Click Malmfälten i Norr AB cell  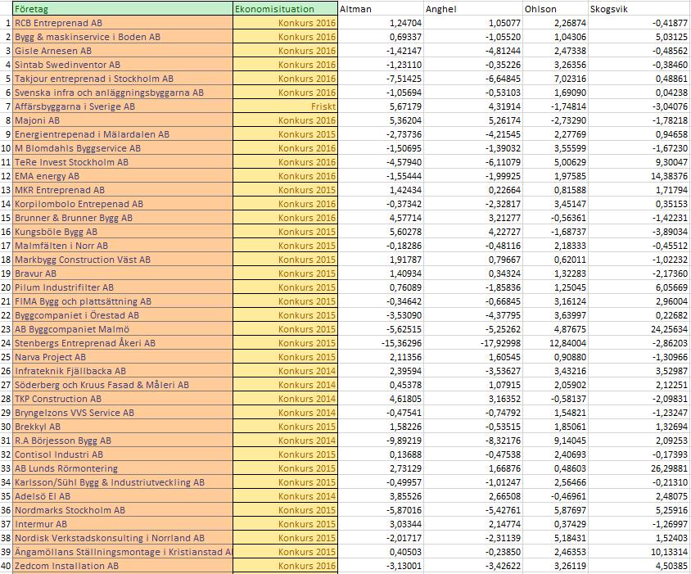123,246
